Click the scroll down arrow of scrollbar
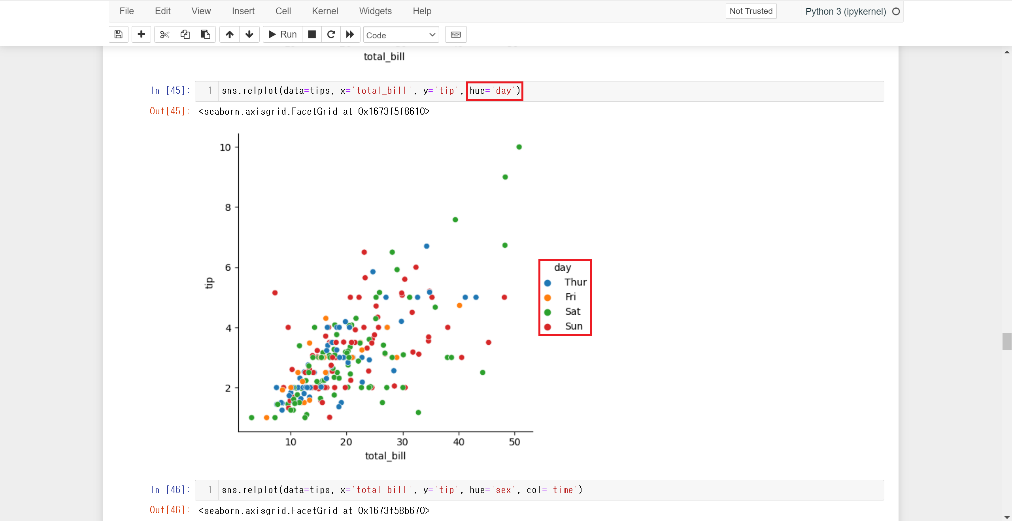Viewport: 1012px width, 521px height. (1007, 517)
